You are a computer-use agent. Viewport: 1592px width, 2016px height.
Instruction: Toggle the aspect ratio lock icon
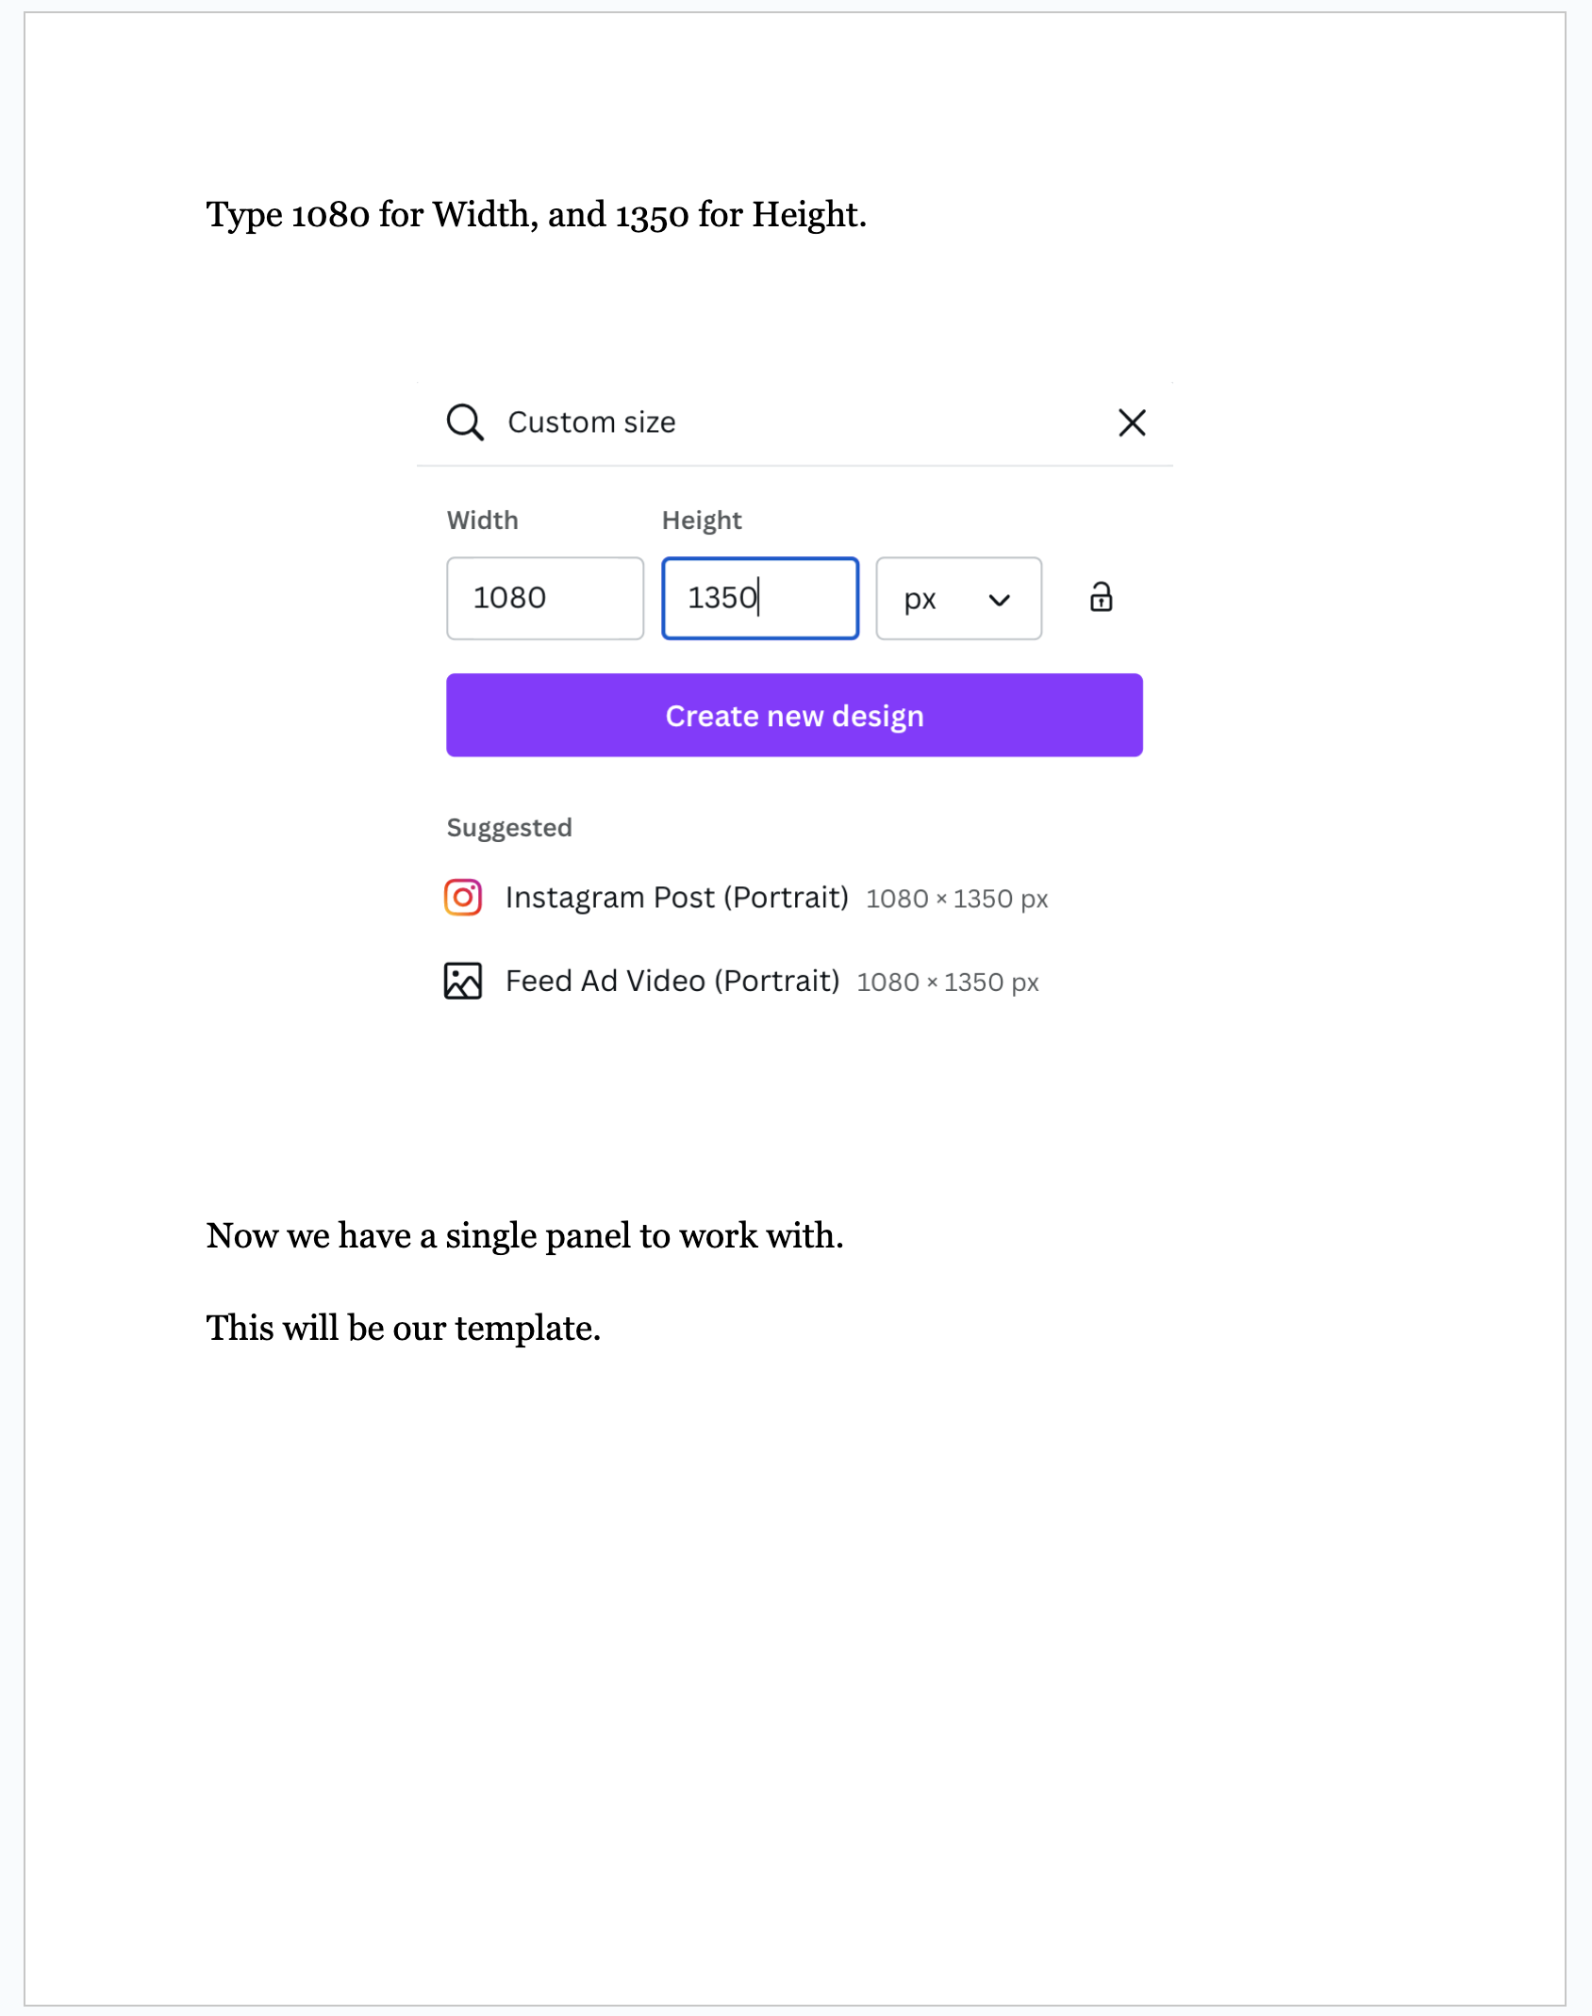1101,598
